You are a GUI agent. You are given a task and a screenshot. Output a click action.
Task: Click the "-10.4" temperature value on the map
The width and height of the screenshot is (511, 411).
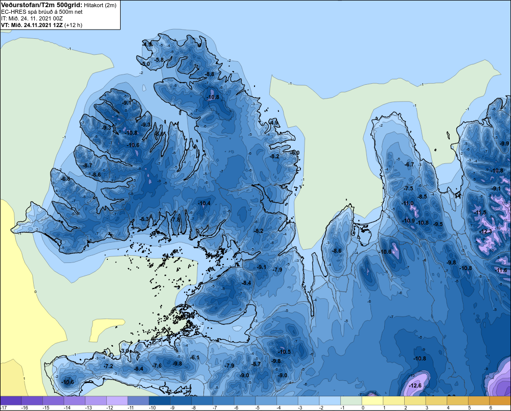204,203
